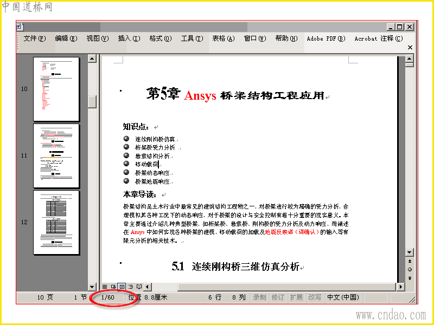Switch to Normal view icon
The width and height of the screenshot is (434, 325).
tap(105, 287)
